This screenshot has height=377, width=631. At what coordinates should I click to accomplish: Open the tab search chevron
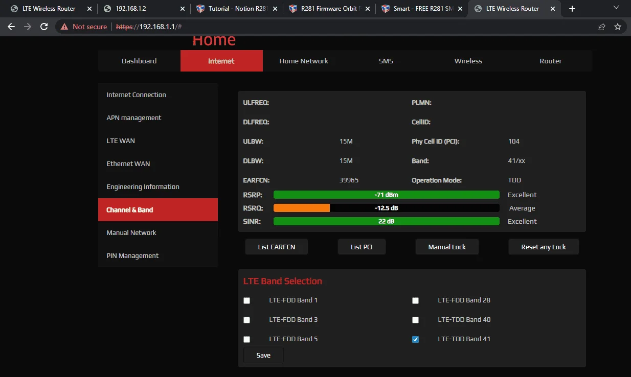(616, 7)
